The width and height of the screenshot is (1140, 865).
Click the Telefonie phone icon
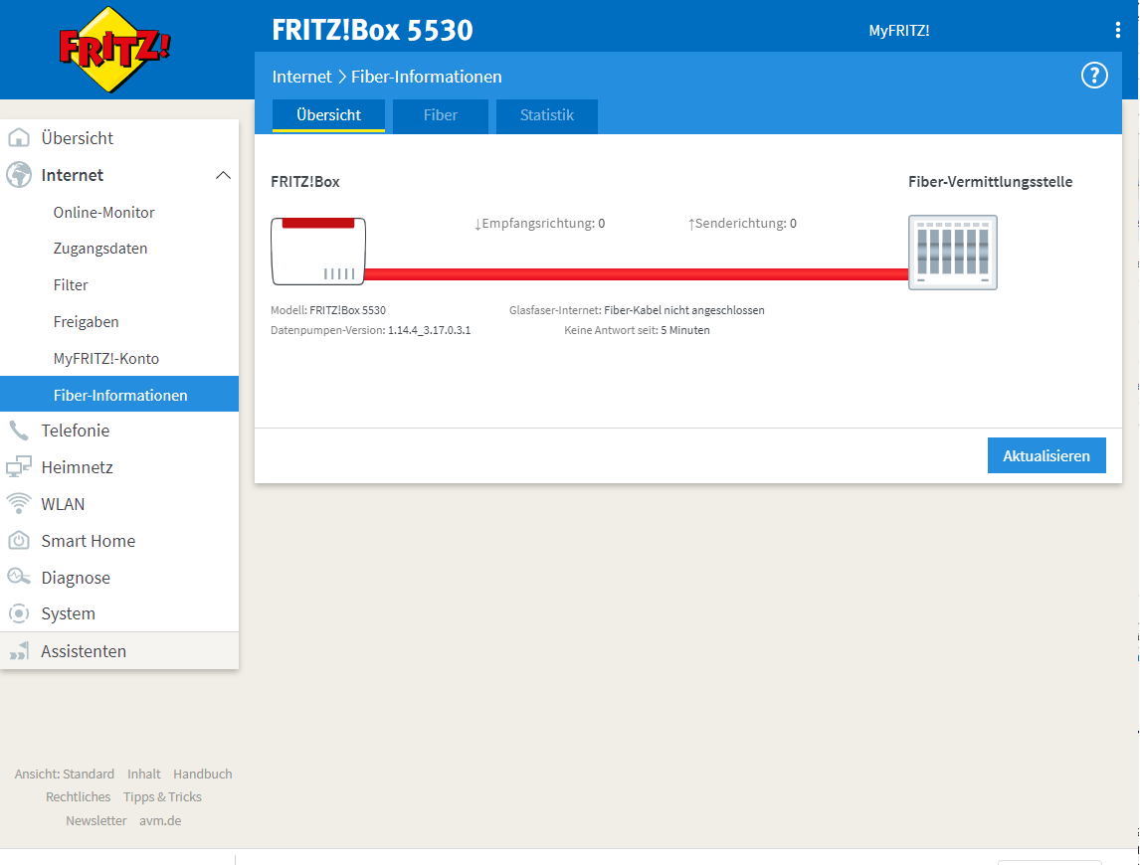click(19, 431)
